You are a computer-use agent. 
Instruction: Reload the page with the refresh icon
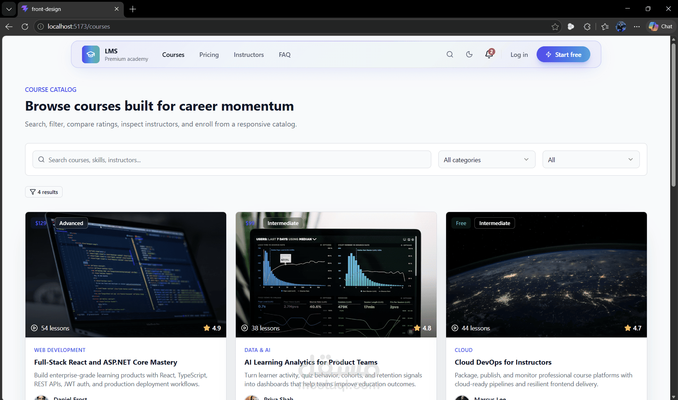[x=25, y=27]
